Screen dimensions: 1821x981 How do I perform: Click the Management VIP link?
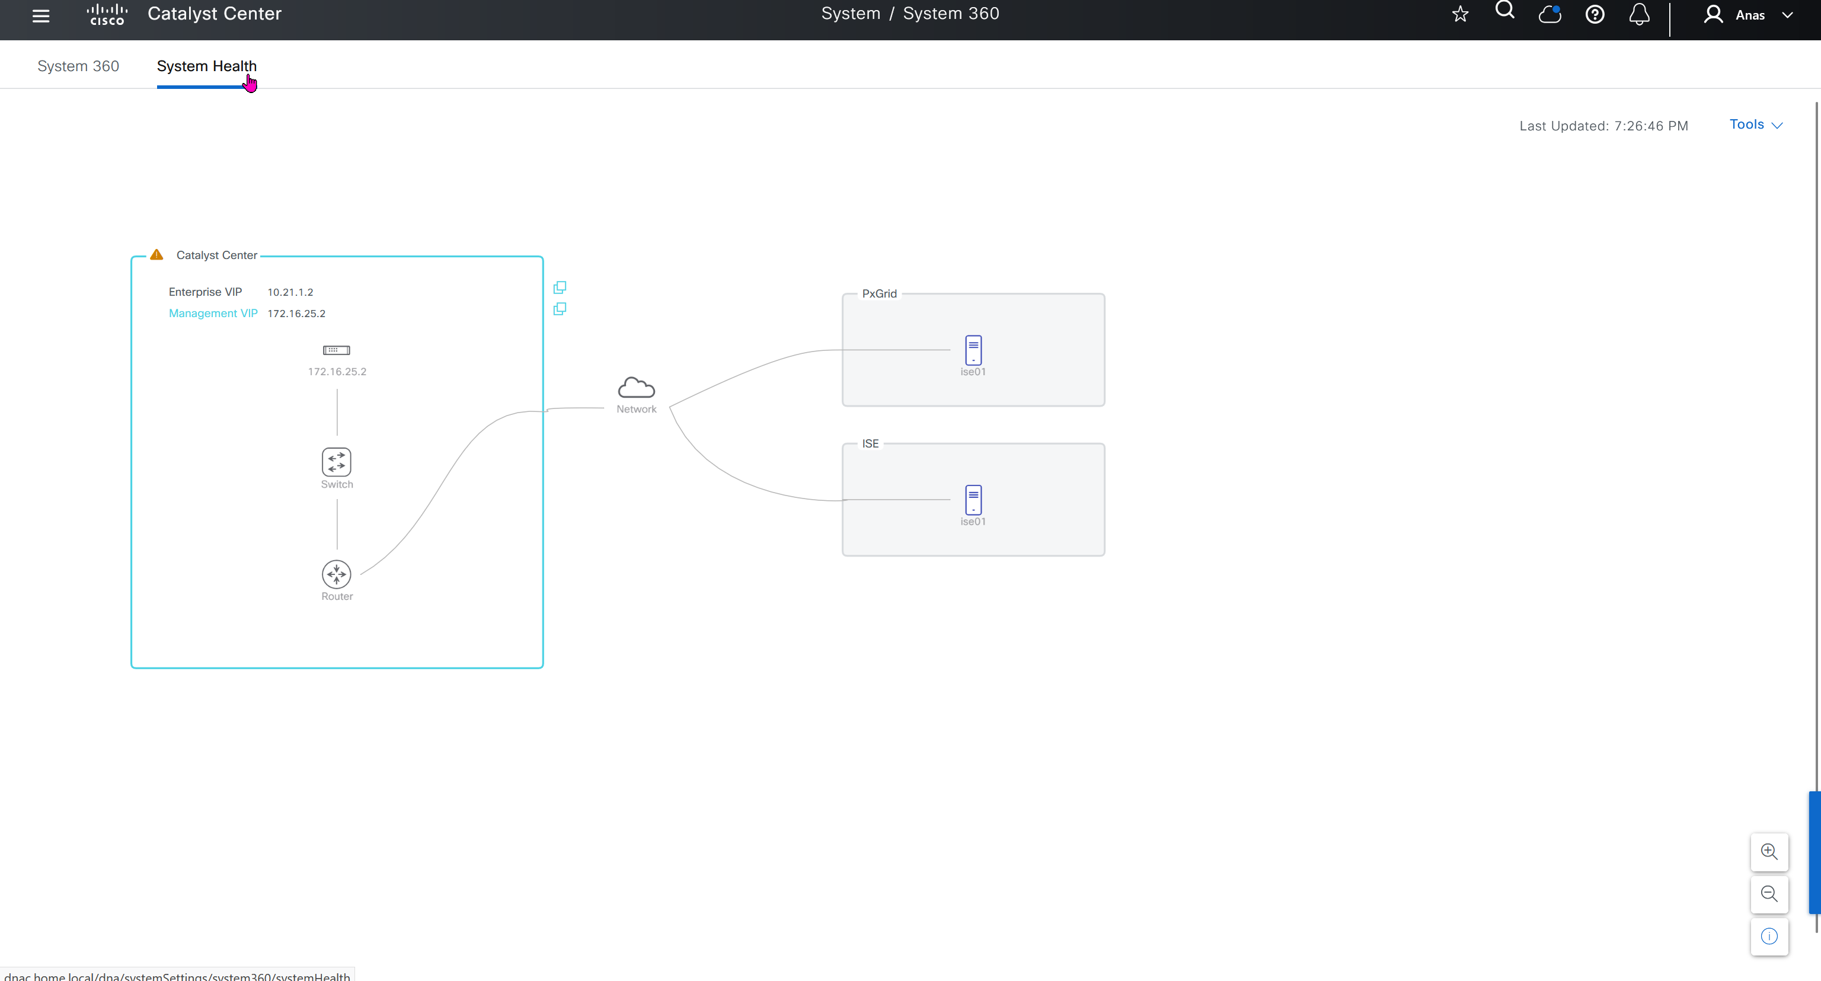tap(213, 313)
